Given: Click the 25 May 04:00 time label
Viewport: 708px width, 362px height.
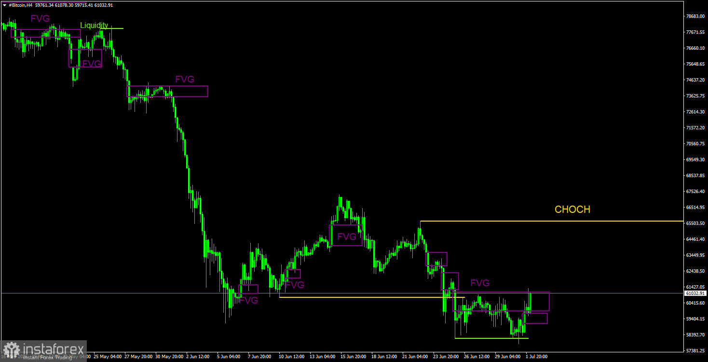Looking at the screenshot, I should pos(108,357).
